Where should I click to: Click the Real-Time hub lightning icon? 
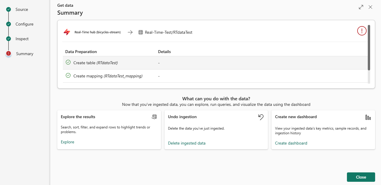coord(67,32)
